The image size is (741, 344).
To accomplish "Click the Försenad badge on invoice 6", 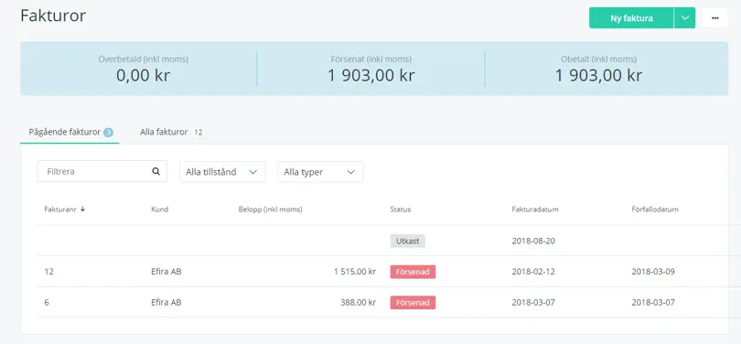I will click(413, 303).
